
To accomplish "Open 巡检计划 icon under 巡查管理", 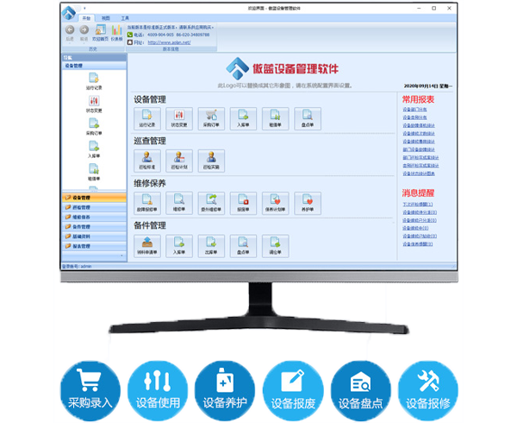I will click(179, 161).
